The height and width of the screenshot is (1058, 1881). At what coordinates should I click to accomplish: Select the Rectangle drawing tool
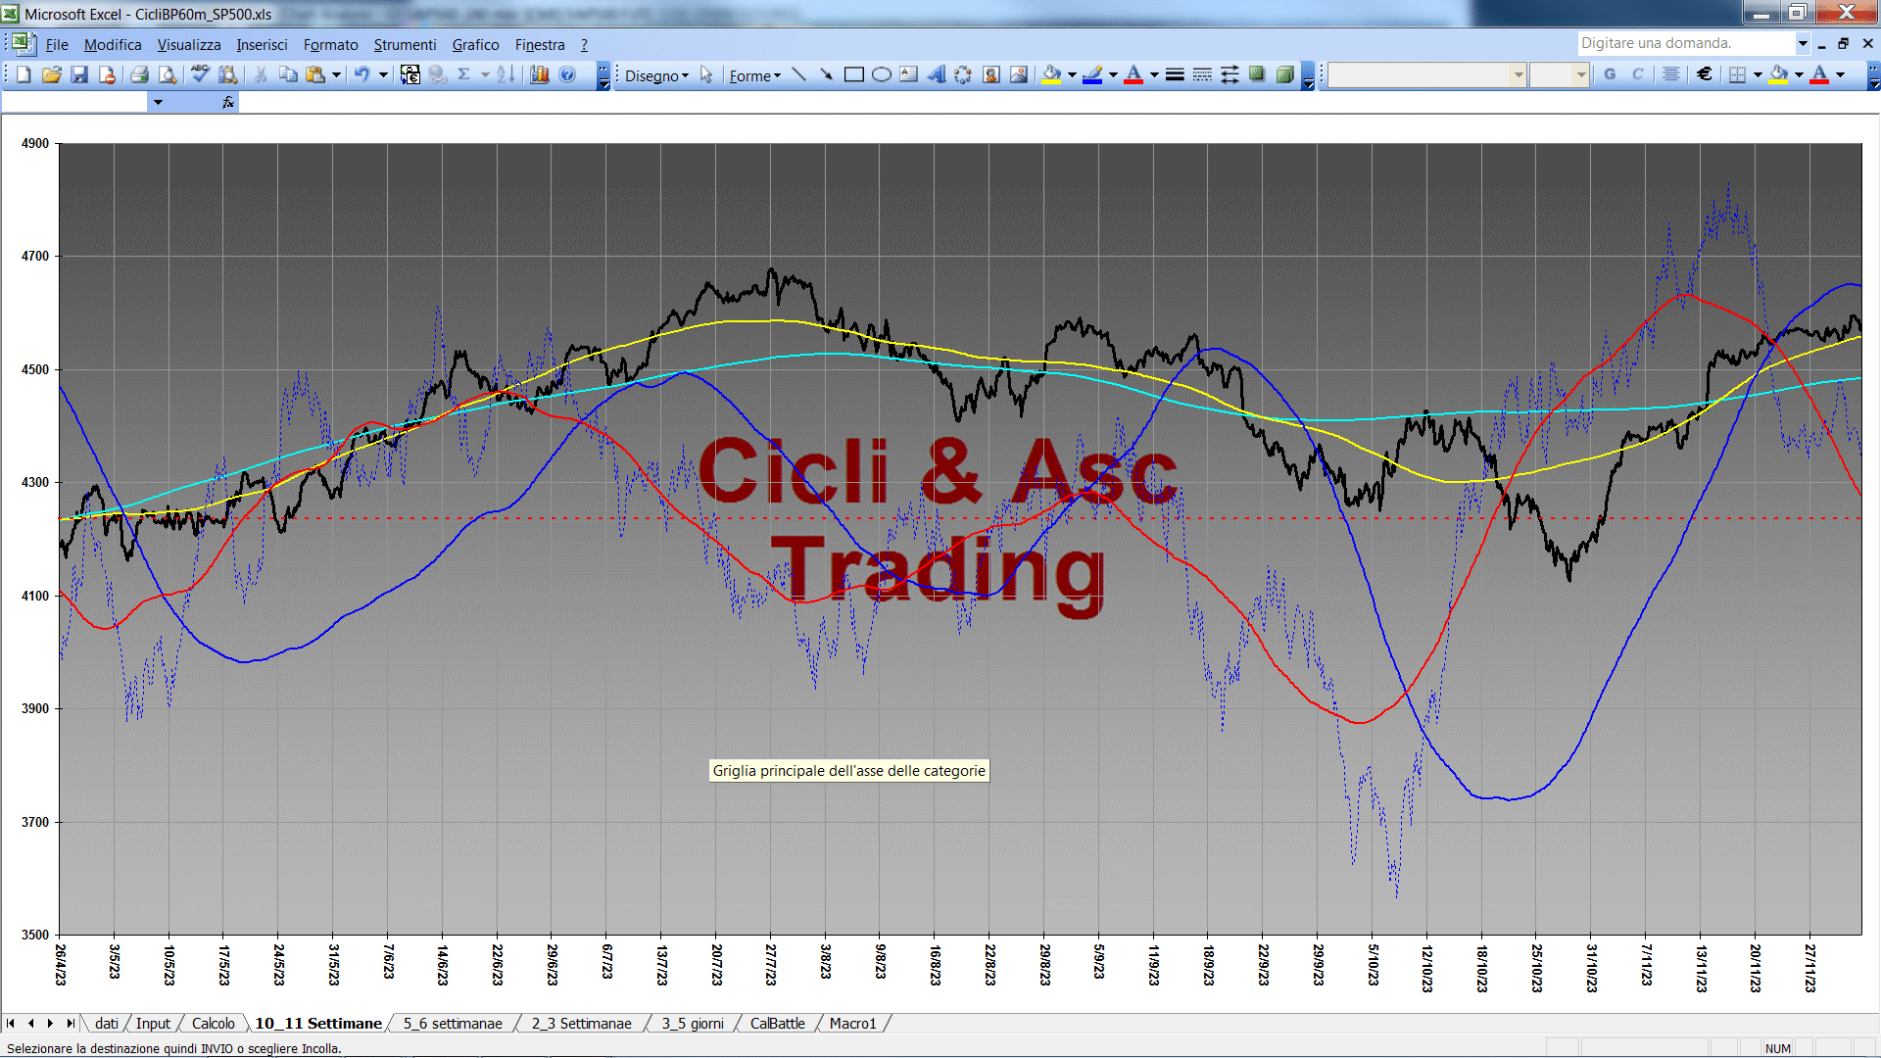coord(854,74)
